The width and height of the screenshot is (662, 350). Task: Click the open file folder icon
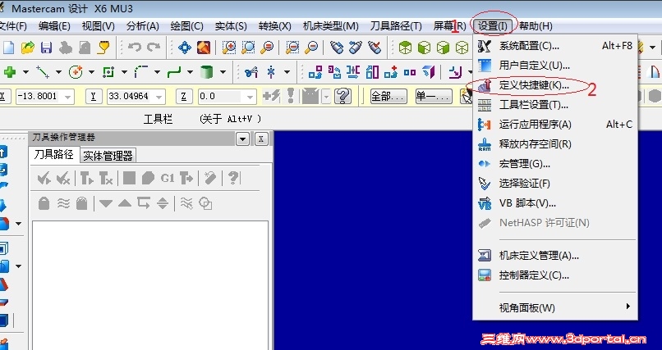click(27, 48)
